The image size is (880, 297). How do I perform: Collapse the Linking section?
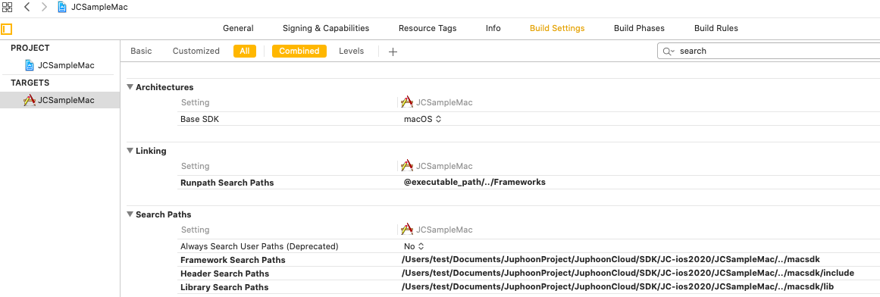(x=130, y=151)
